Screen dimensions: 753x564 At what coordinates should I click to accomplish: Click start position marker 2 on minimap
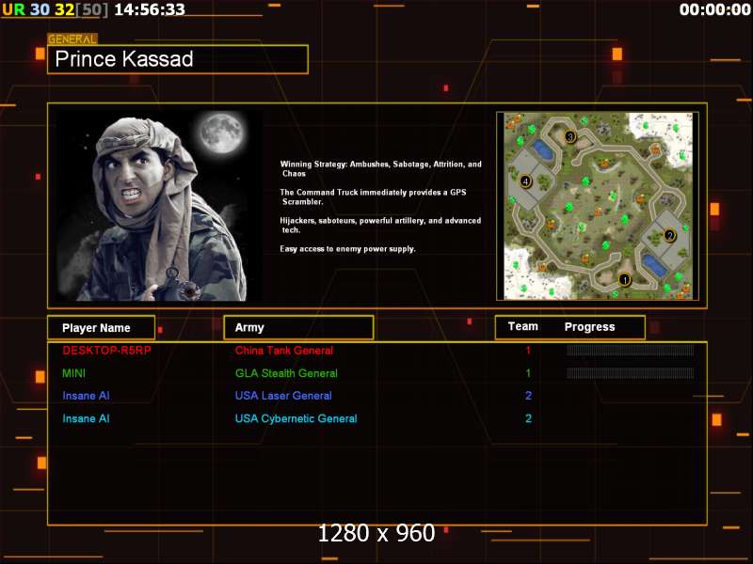pos(669,236)
